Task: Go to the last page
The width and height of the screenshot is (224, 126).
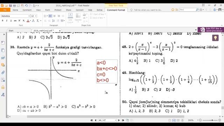Action: (123, 120)
